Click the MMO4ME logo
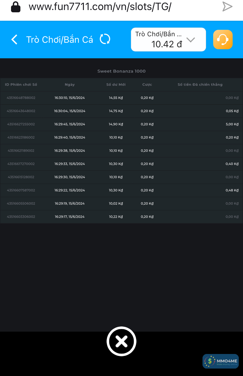This screenshot has height=376, width=243. click(221, 361)
